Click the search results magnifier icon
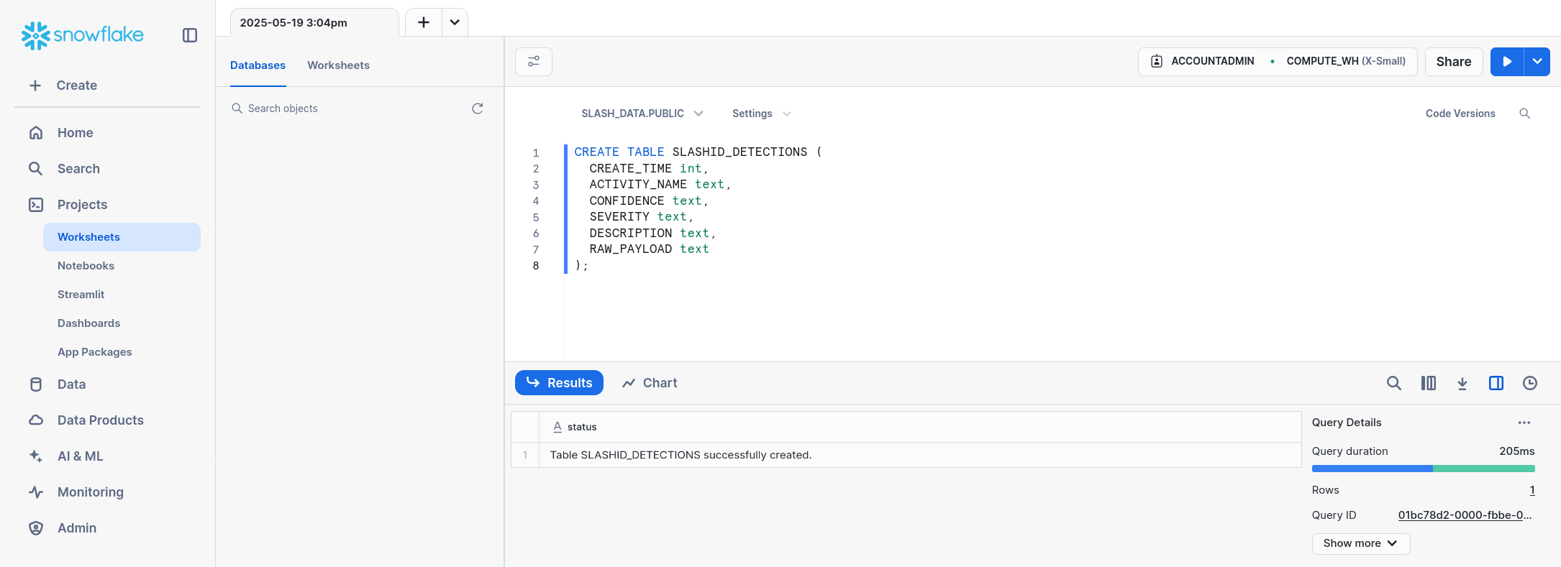 (x=1393, y=383)
